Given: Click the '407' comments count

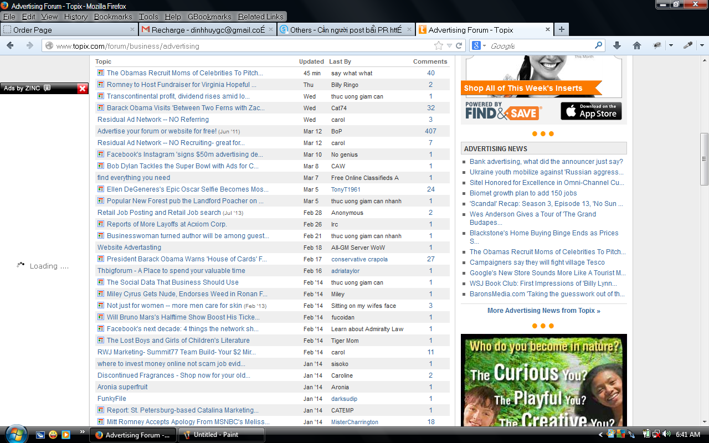Looking at the screenshot, I should [x=430, y=131].
